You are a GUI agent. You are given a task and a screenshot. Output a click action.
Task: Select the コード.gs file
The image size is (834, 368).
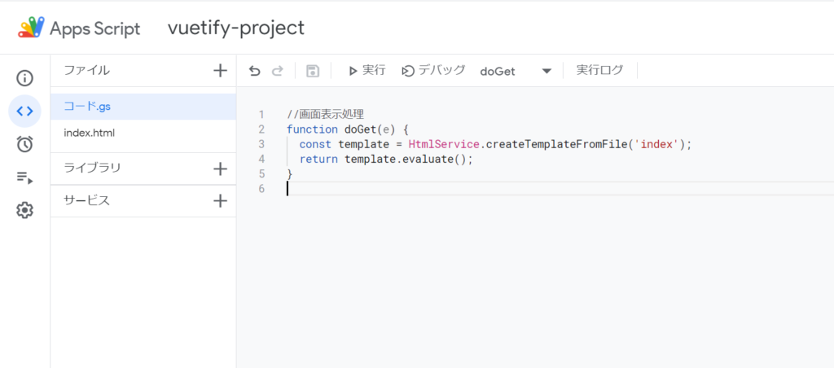[143, 107]
